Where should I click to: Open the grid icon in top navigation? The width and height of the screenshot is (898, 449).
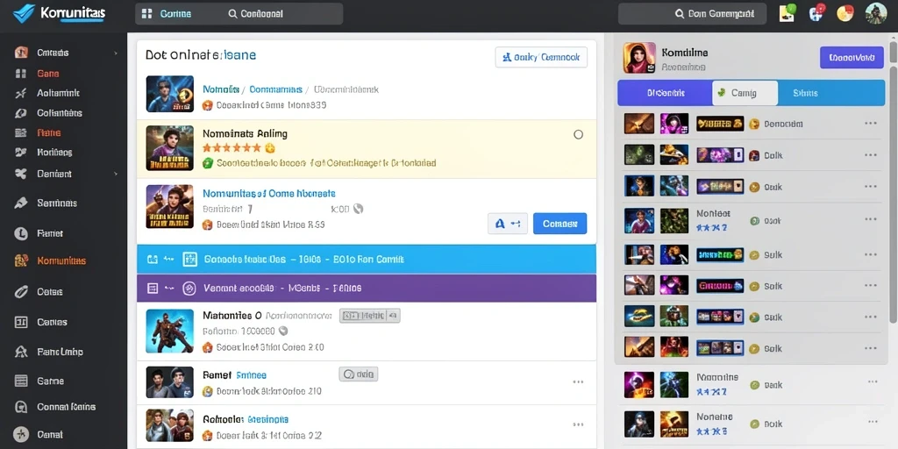[x=146, y=14]
